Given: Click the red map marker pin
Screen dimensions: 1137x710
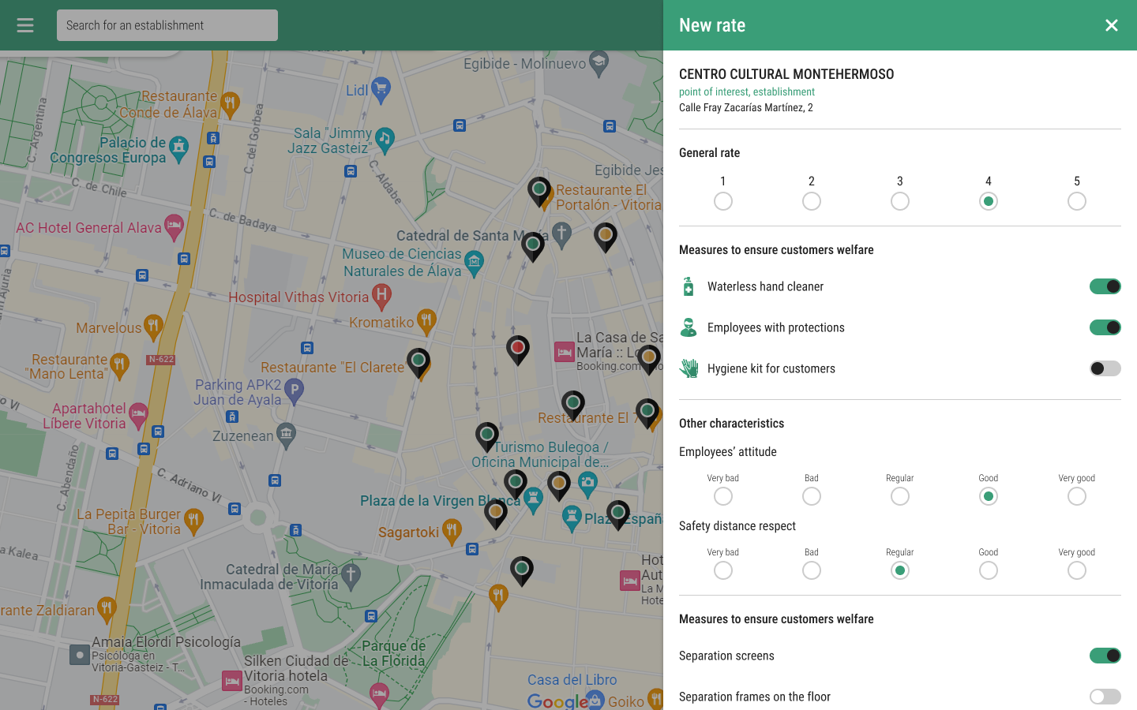Looking at the screenshot, I should [x=518, y=349].
